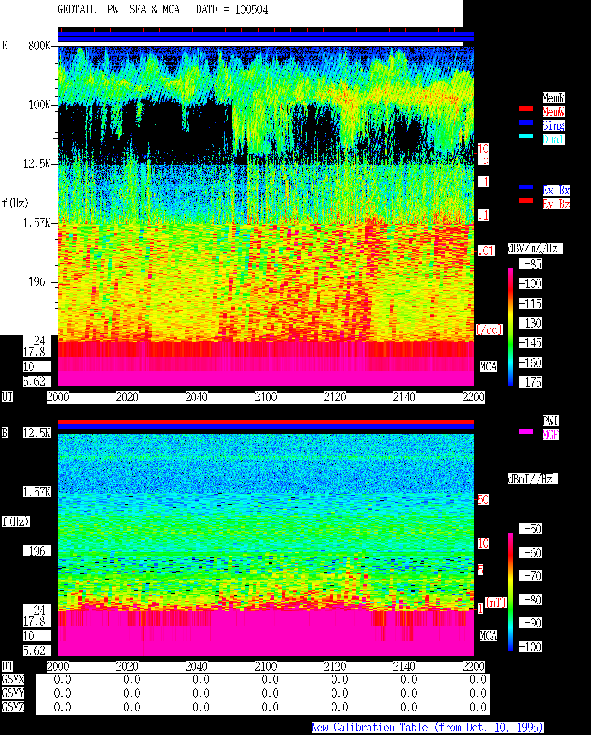Click the blue Ex Bx legend swatch

pyautogui.click(x=526, y=187)
